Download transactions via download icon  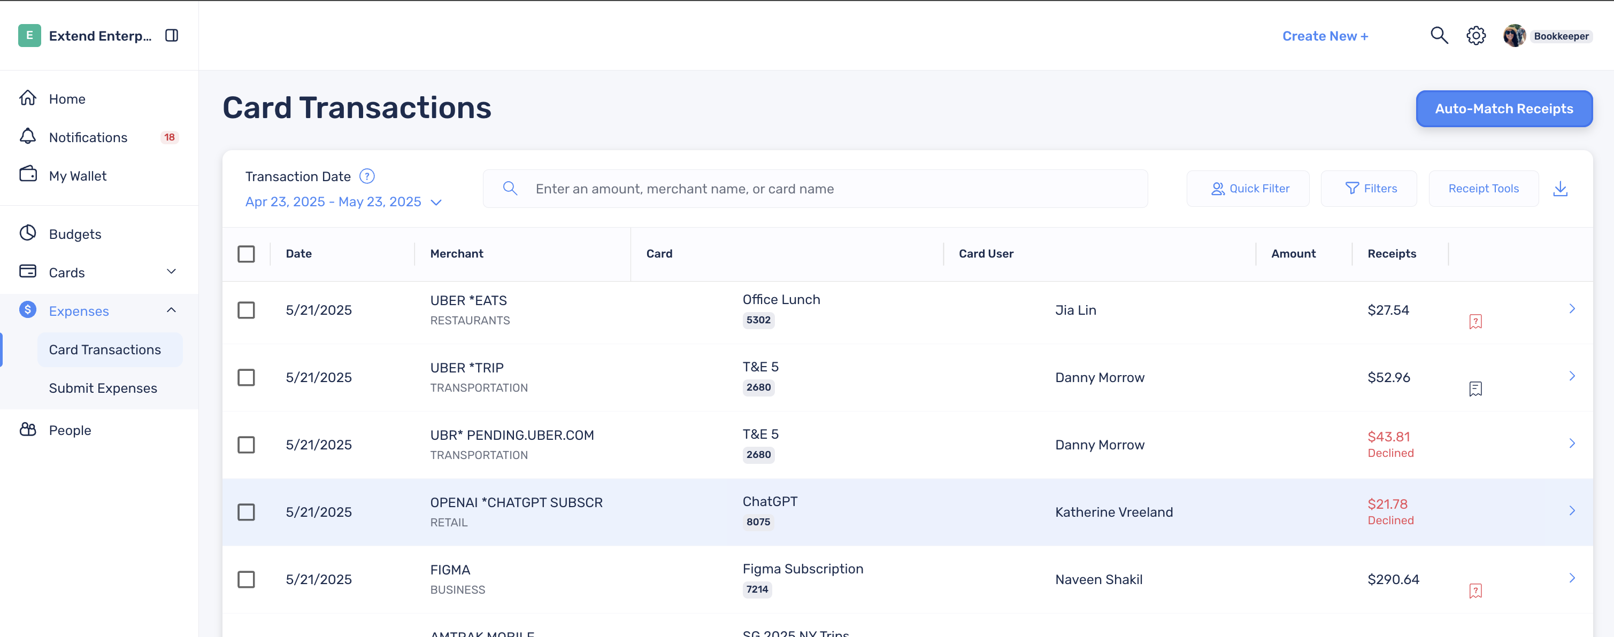click(x=1560, y=189)
